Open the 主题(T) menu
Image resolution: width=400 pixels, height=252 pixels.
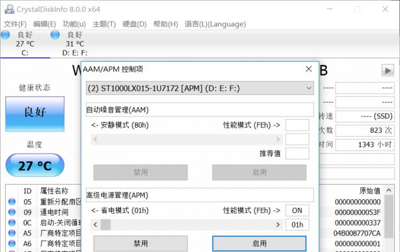coord(104,24)
